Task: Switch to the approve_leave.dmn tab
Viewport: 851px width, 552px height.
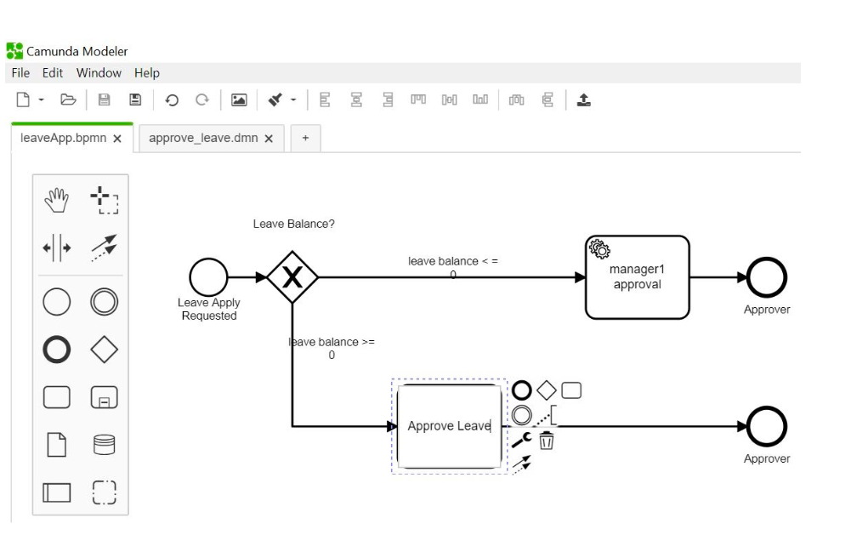Action: 205,138
